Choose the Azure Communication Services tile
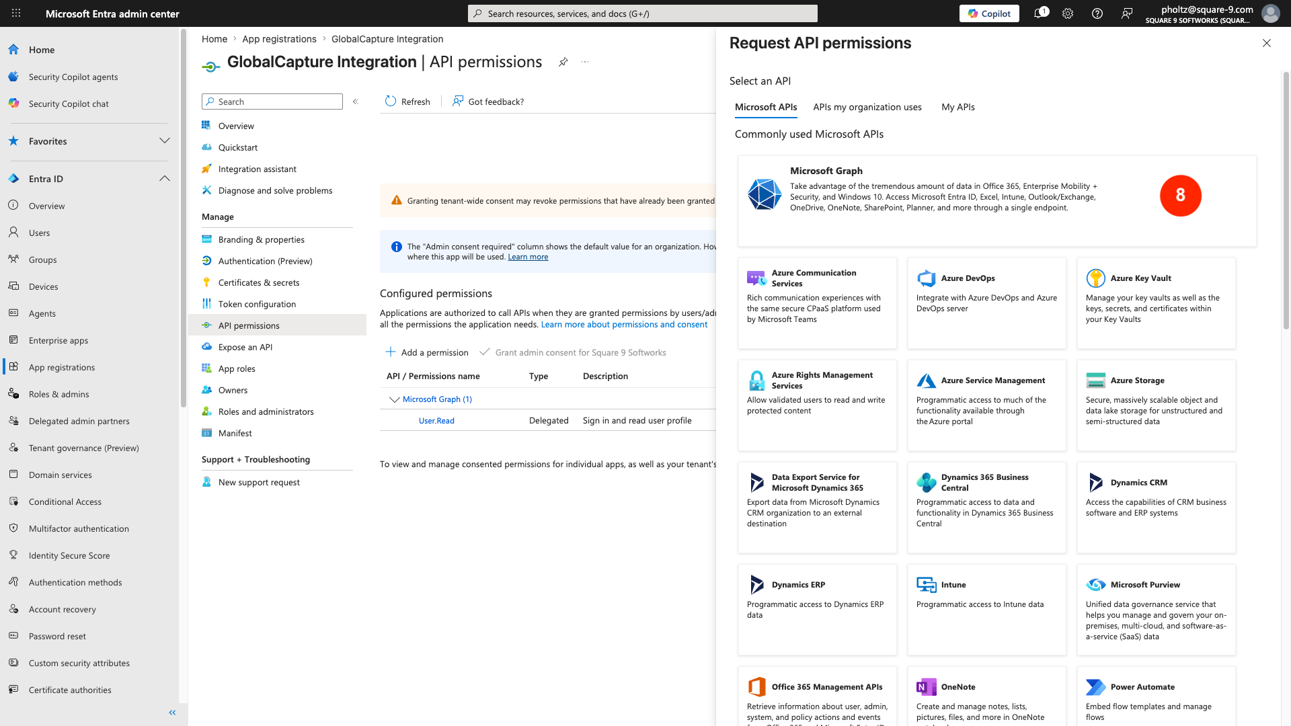 pyautogui.click(x=817, y=303)
